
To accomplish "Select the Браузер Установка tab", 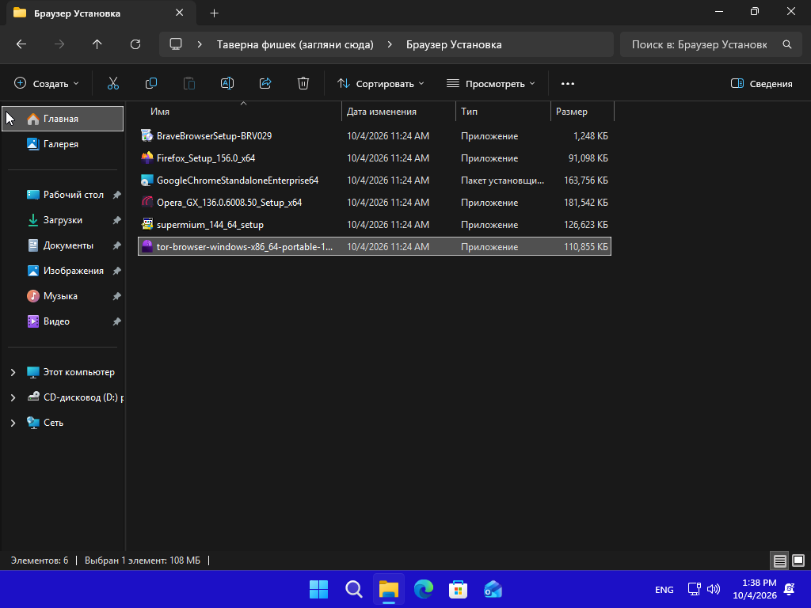I will tap(101, 13).
